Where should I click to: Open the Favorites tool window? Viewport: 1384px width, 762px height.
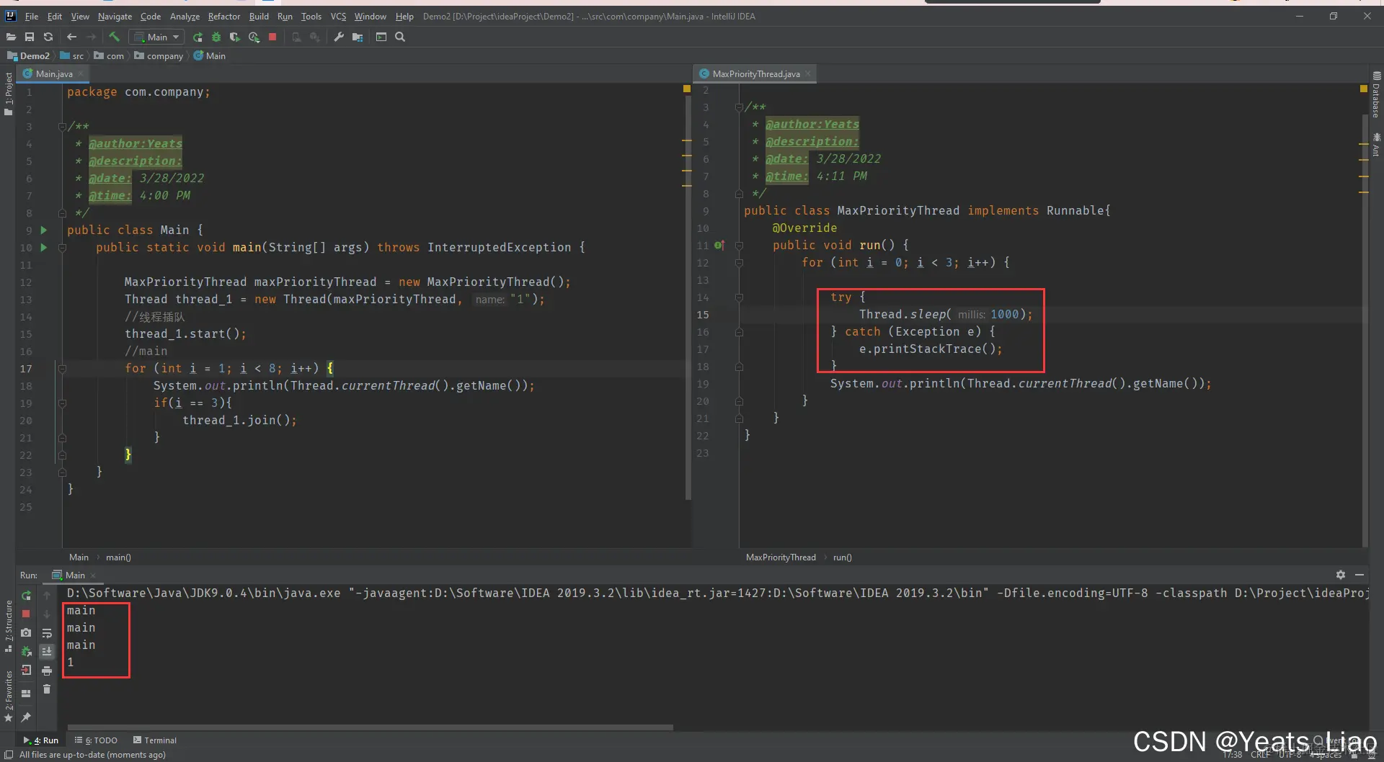[x=8, y=696]
